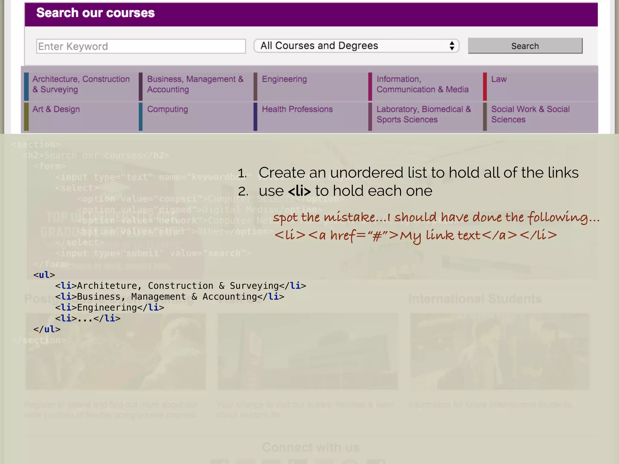Select the Law course category

pyautogui.click(x=499, y=79)
